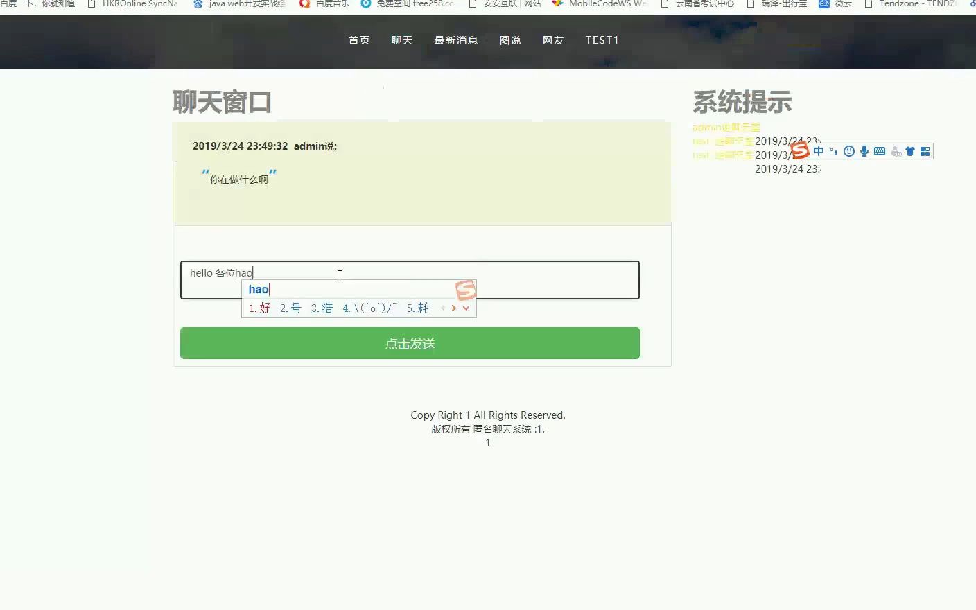Activate voice input microphone on IME toolbar
The width and height of the screenshot is (976, 610).
coord(864,151)
